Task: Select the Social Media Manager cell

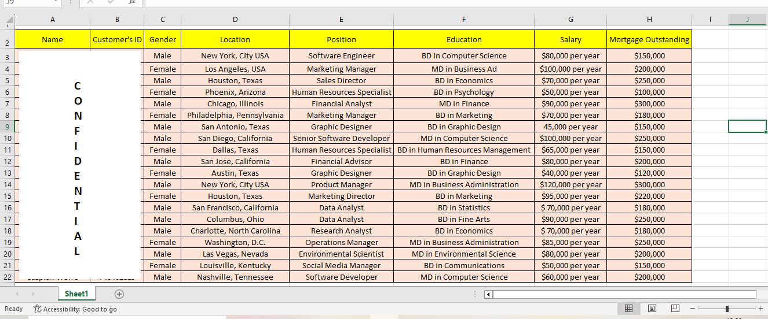Action: [341, 265]
